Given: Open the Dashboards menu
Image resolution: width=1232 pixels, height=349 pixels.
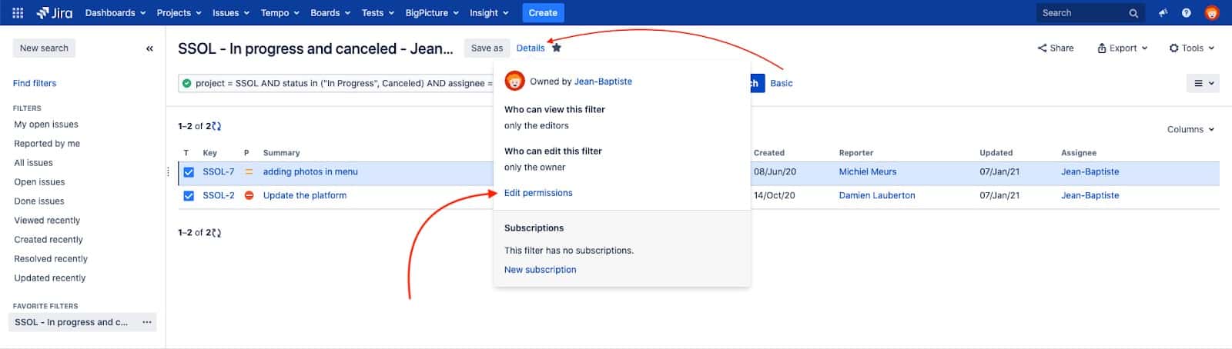Looking at the screenshot, I should click(115, 13).
